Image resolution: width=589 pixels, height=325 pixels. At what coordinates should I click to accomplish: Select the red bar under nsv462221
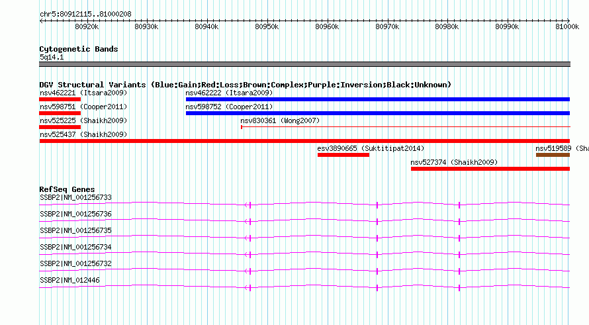(x=60, y=99)
